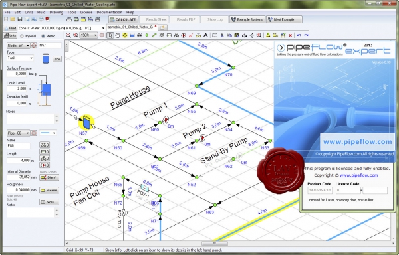Viewport: 399px width, 255px height.
Task: Click the pipe Length input field
Action: [19, 161]
